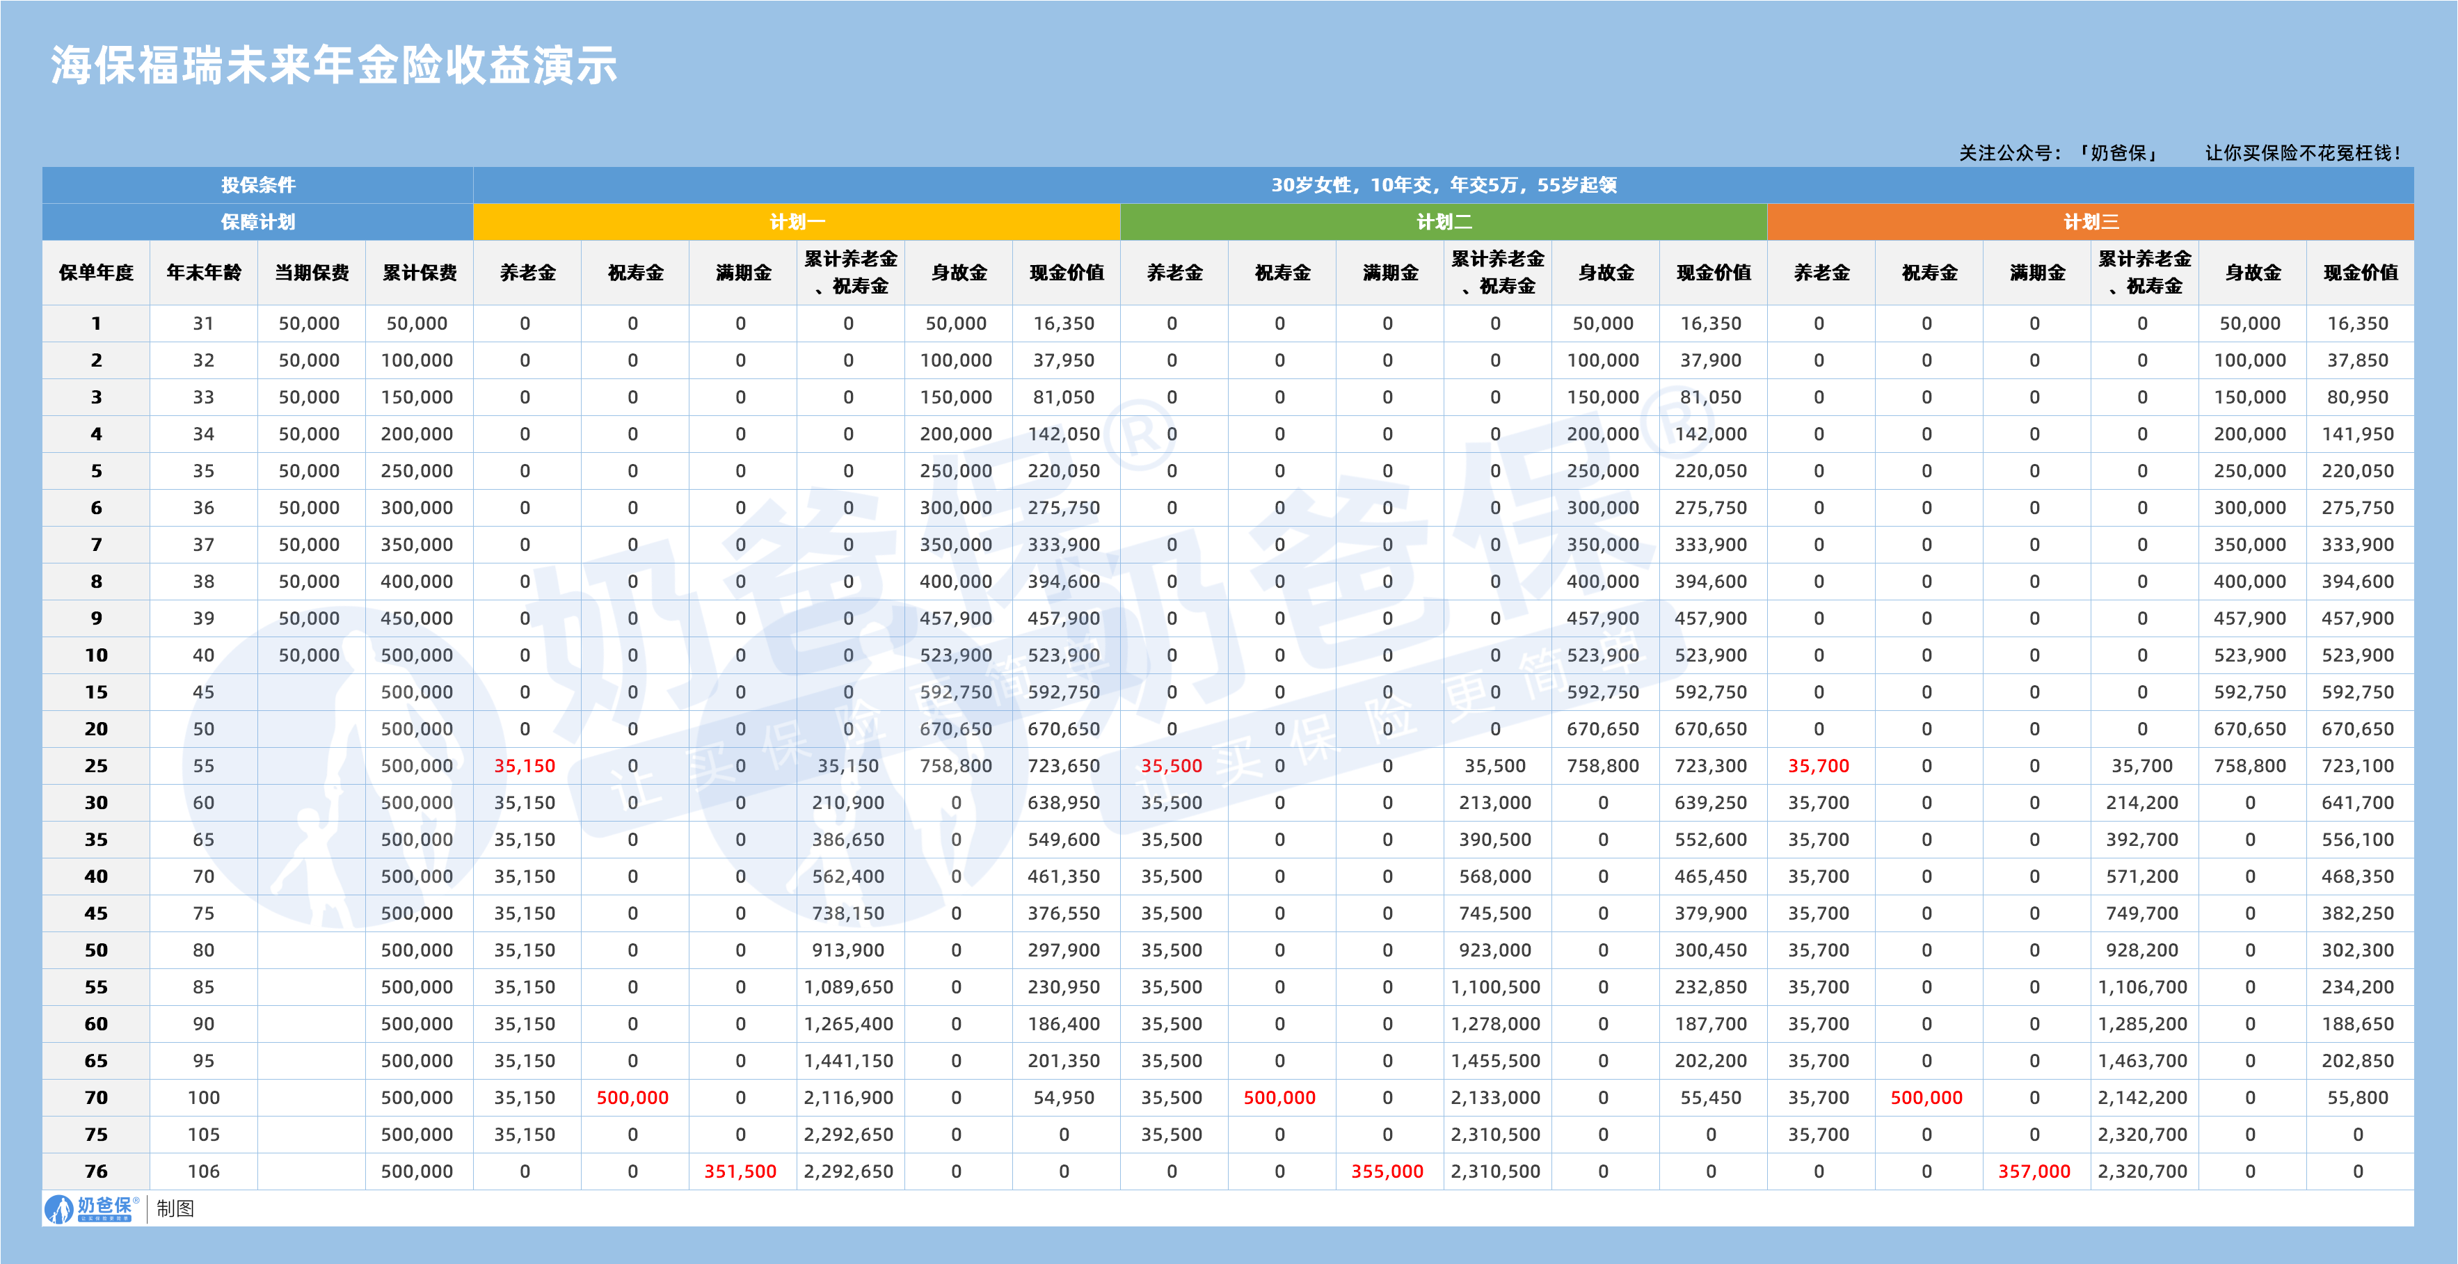Click the red 35,150 pension value
The height and width of the screenshot is (1264, 2458).
(x=525, y=766)
